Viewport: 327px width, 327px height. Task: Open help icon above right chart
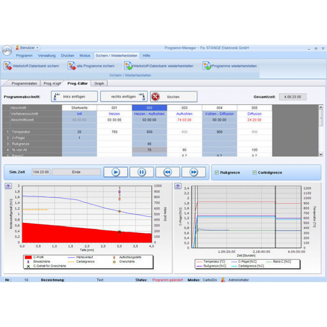[178, 186]
